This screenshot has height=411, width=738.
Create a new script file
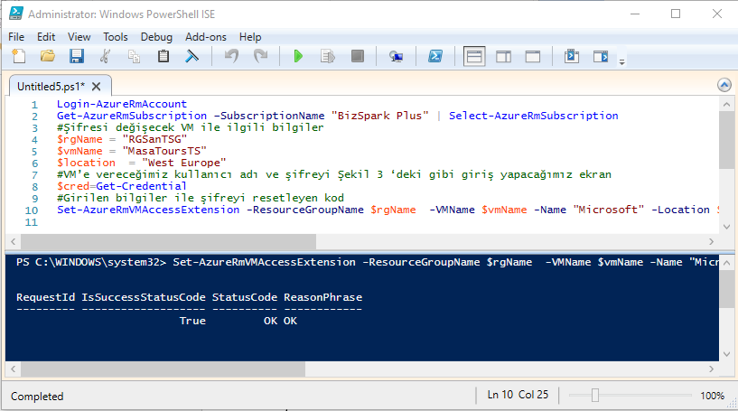[x=18, y=57]
